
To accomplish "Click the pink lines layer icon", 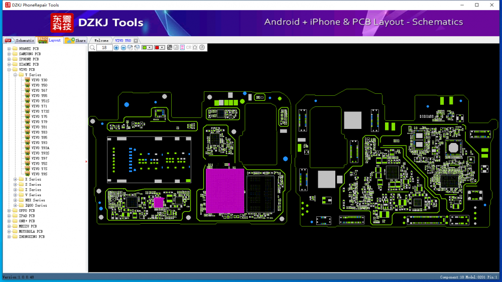I will coord(182,48).
